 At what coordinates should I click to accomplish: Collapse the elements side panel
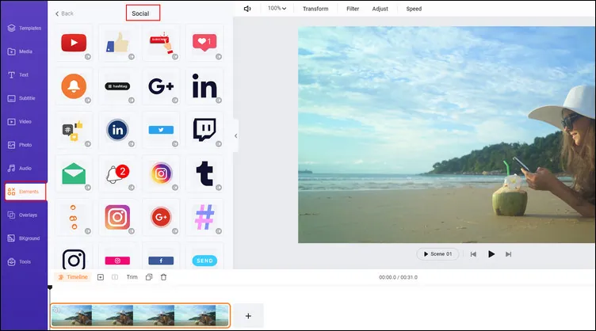point(235,136)
